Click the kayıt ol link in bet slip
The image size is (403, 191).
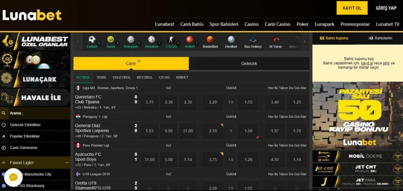pos(367,63)
